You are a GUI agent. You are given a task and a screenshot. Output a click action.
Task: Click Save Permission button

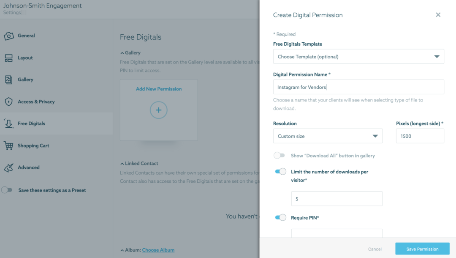(x=422, y=249)
